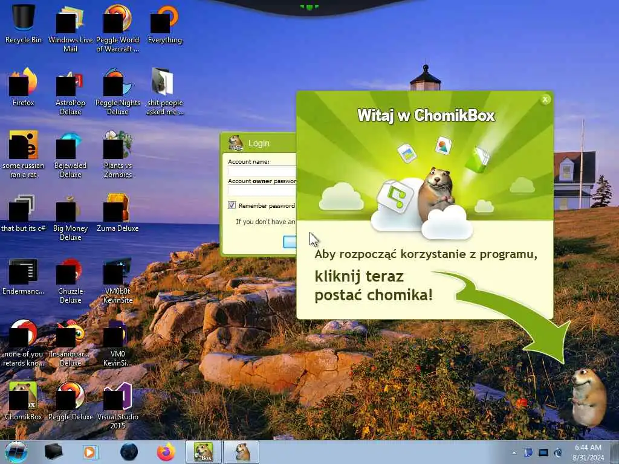Image resolution: width=619 pixels, height=464 pixels.
Task: Toggle the Remember password checkbox
Action: tap(232, 205)
